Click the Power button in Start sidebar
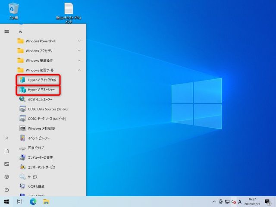Screen dimensions: 276x207 [x=6, y=190]
